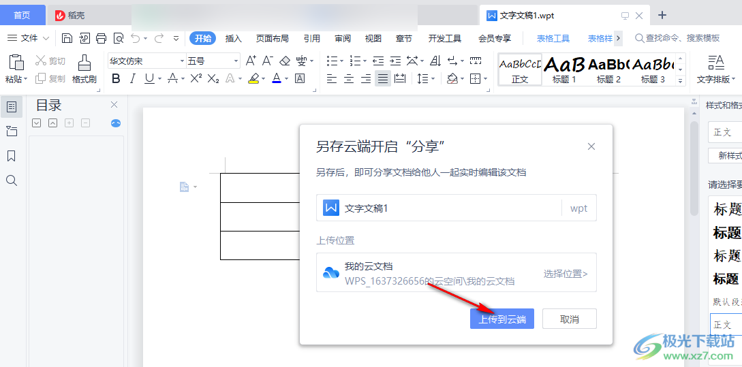
Task: Click the decrease indent icon
Action: [378, 61]
